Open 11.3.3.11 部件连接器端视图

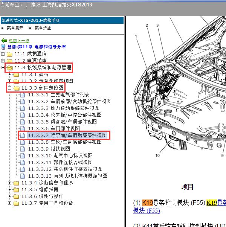(x=60, y=162)
